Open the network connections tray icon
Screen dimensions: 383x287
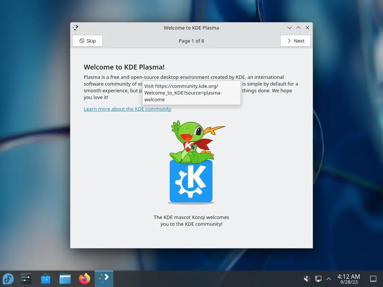click(x=318, y=279)
